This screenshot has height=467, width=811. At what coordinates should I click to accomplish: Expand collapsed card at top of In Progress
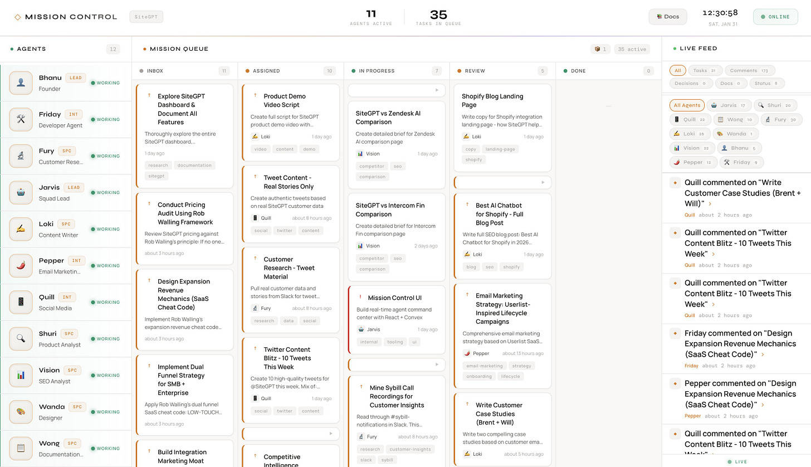coord(397,90)
